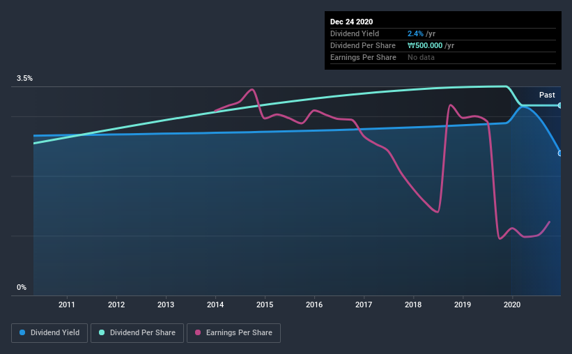Screen dimensions: 572x354
Task: Click the Past region label
Action: point(547,95)
